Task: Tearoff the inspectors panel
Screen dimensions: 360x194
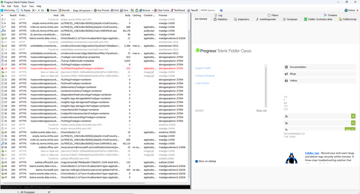Action: (193, 10)
